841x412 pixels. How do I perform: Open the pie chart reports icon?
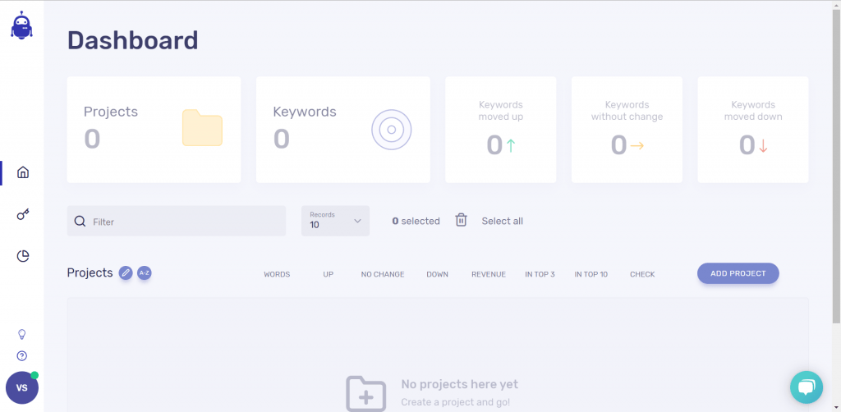point(23,256)
